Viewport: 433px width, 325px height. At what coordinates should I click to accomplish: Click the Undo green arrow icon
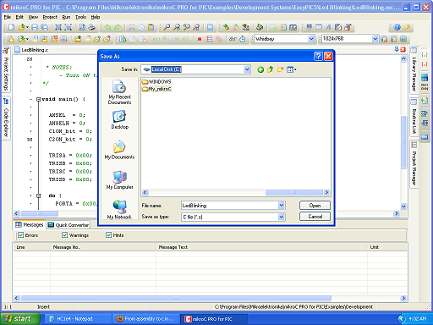point(107,27)
